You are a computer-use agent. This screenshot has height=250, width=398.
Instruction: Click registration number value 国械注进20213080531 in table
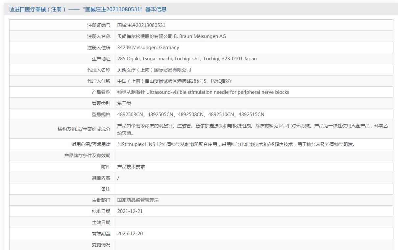[141, 25]
